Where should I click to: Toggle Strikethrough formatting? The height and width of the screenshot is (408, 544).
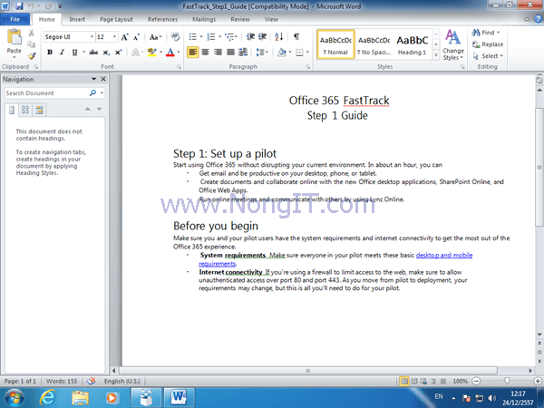pos(93,53)
